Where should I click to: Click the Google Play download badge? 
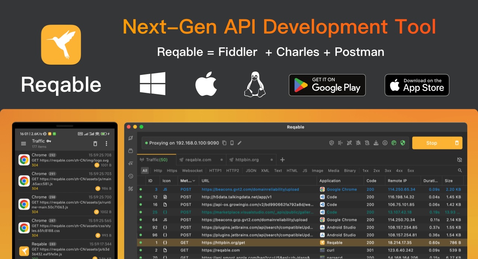click(327, 85)
